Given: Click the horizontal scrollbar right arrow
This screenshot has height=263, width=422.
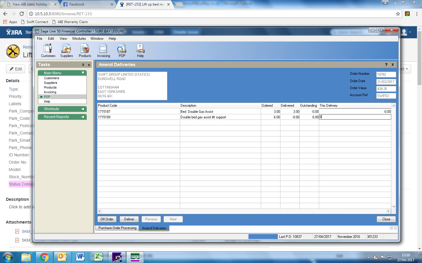Looking at the screenshot, I should click(389, 211).
